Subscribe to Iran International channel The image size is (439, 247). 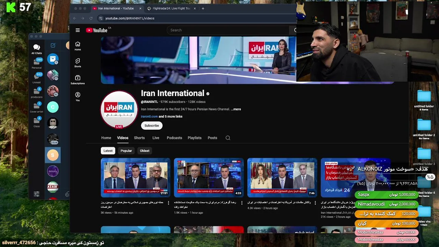tap(152, 126)
